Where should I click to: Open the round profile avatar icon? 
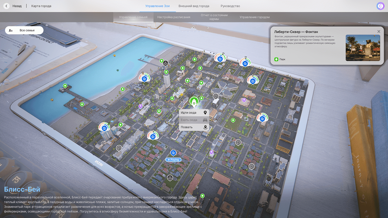pyautogui.click(x=380, y=6)
